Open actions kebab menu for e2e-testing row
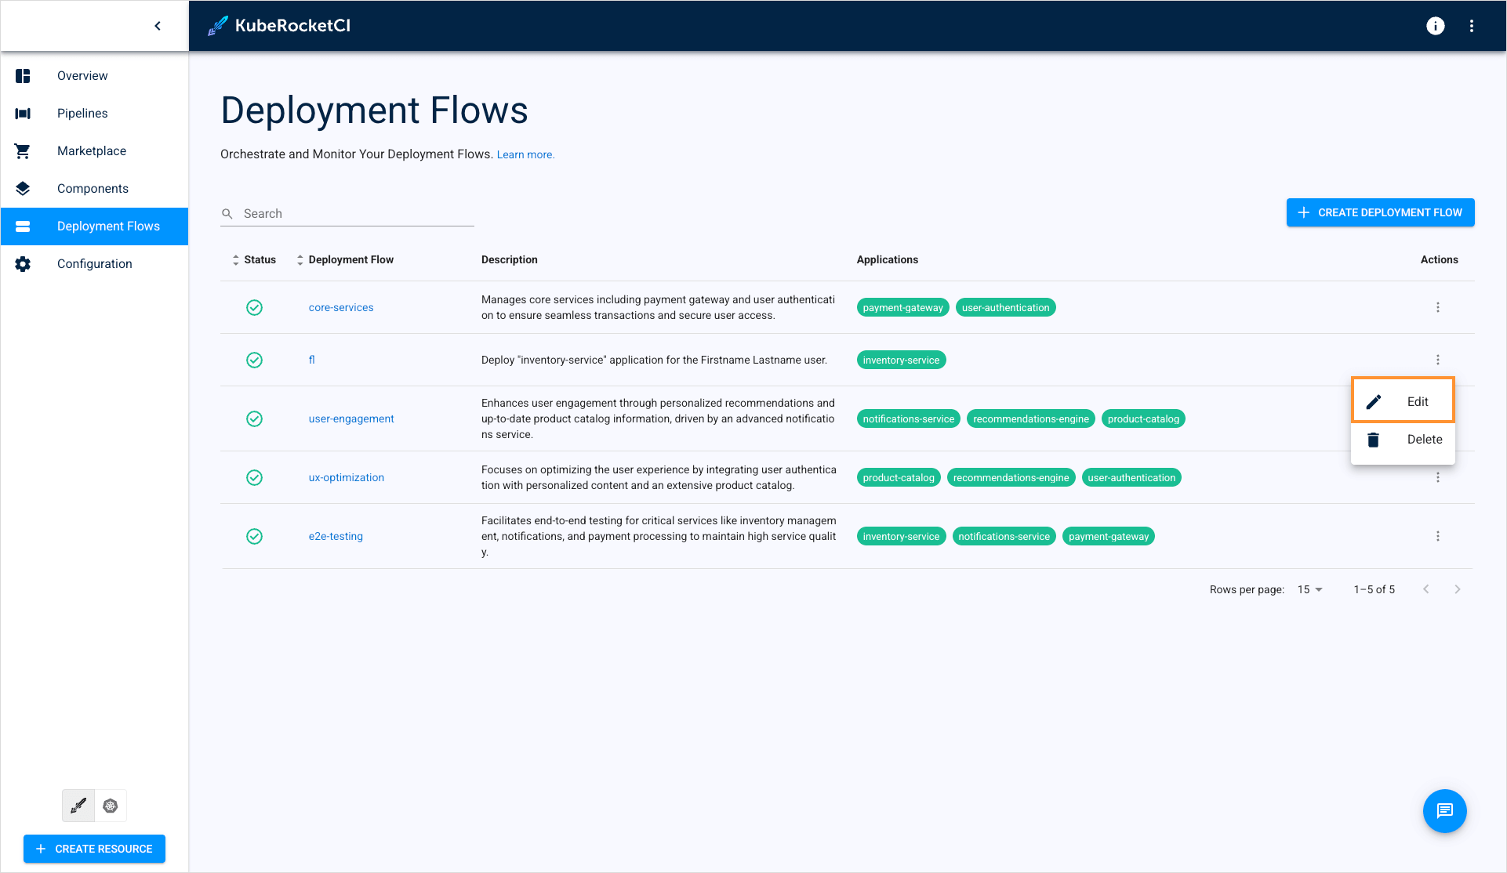 coord(1438,536)
